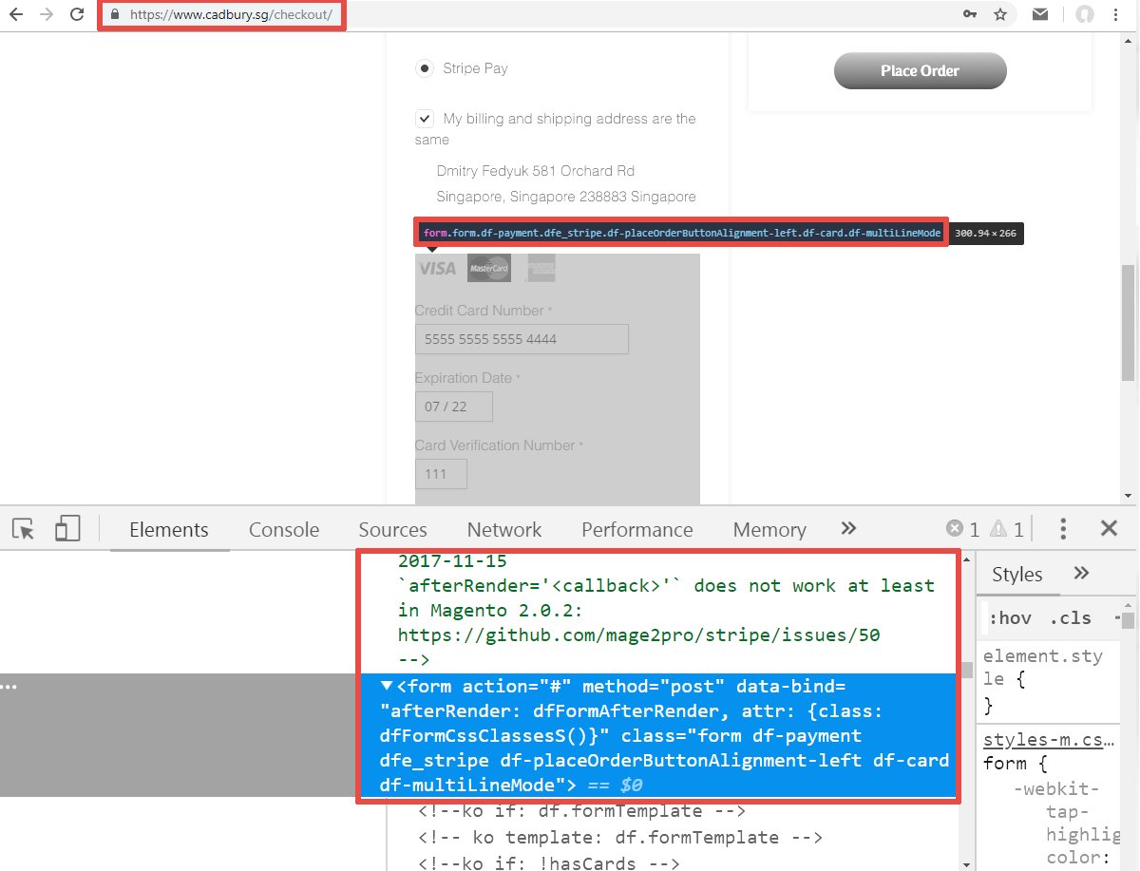Click the padlock site security icon
The image size is (1140, 871).
pos(116,15)
